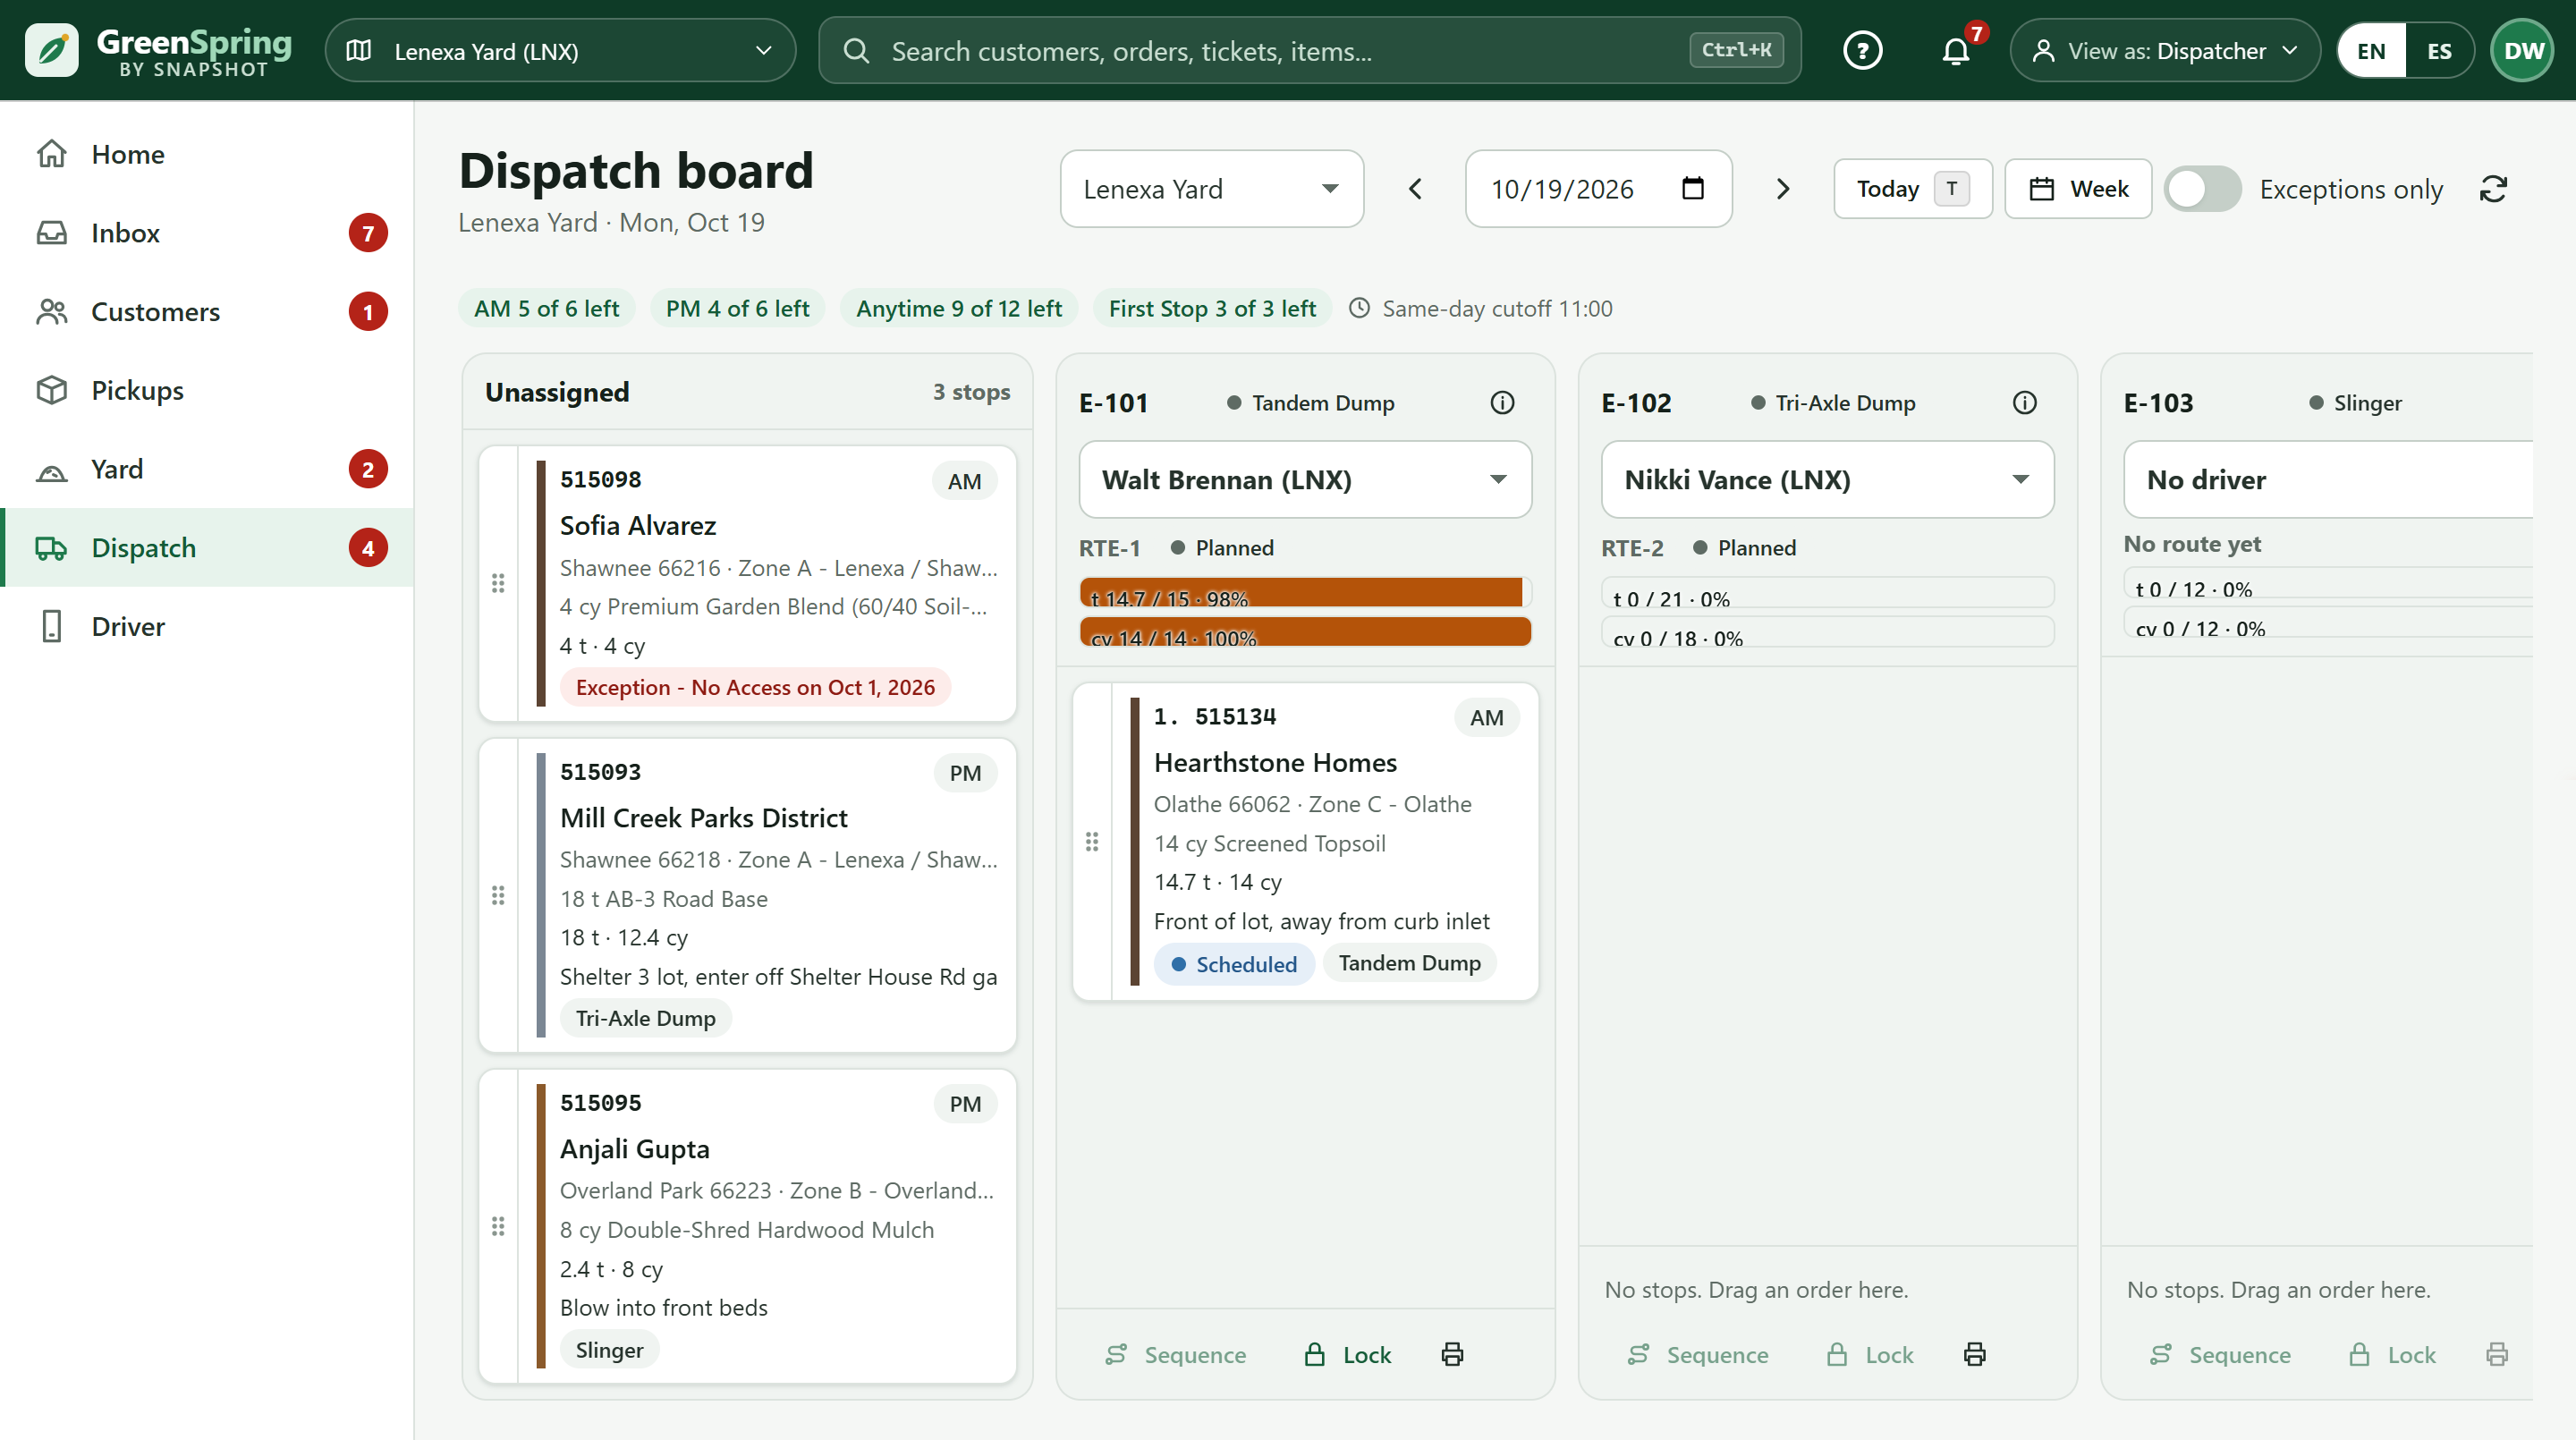Open the No driver dropdown for E-103
Image resolution: width=2576 pixels, height=1440 pixels.
(2328, 480)
